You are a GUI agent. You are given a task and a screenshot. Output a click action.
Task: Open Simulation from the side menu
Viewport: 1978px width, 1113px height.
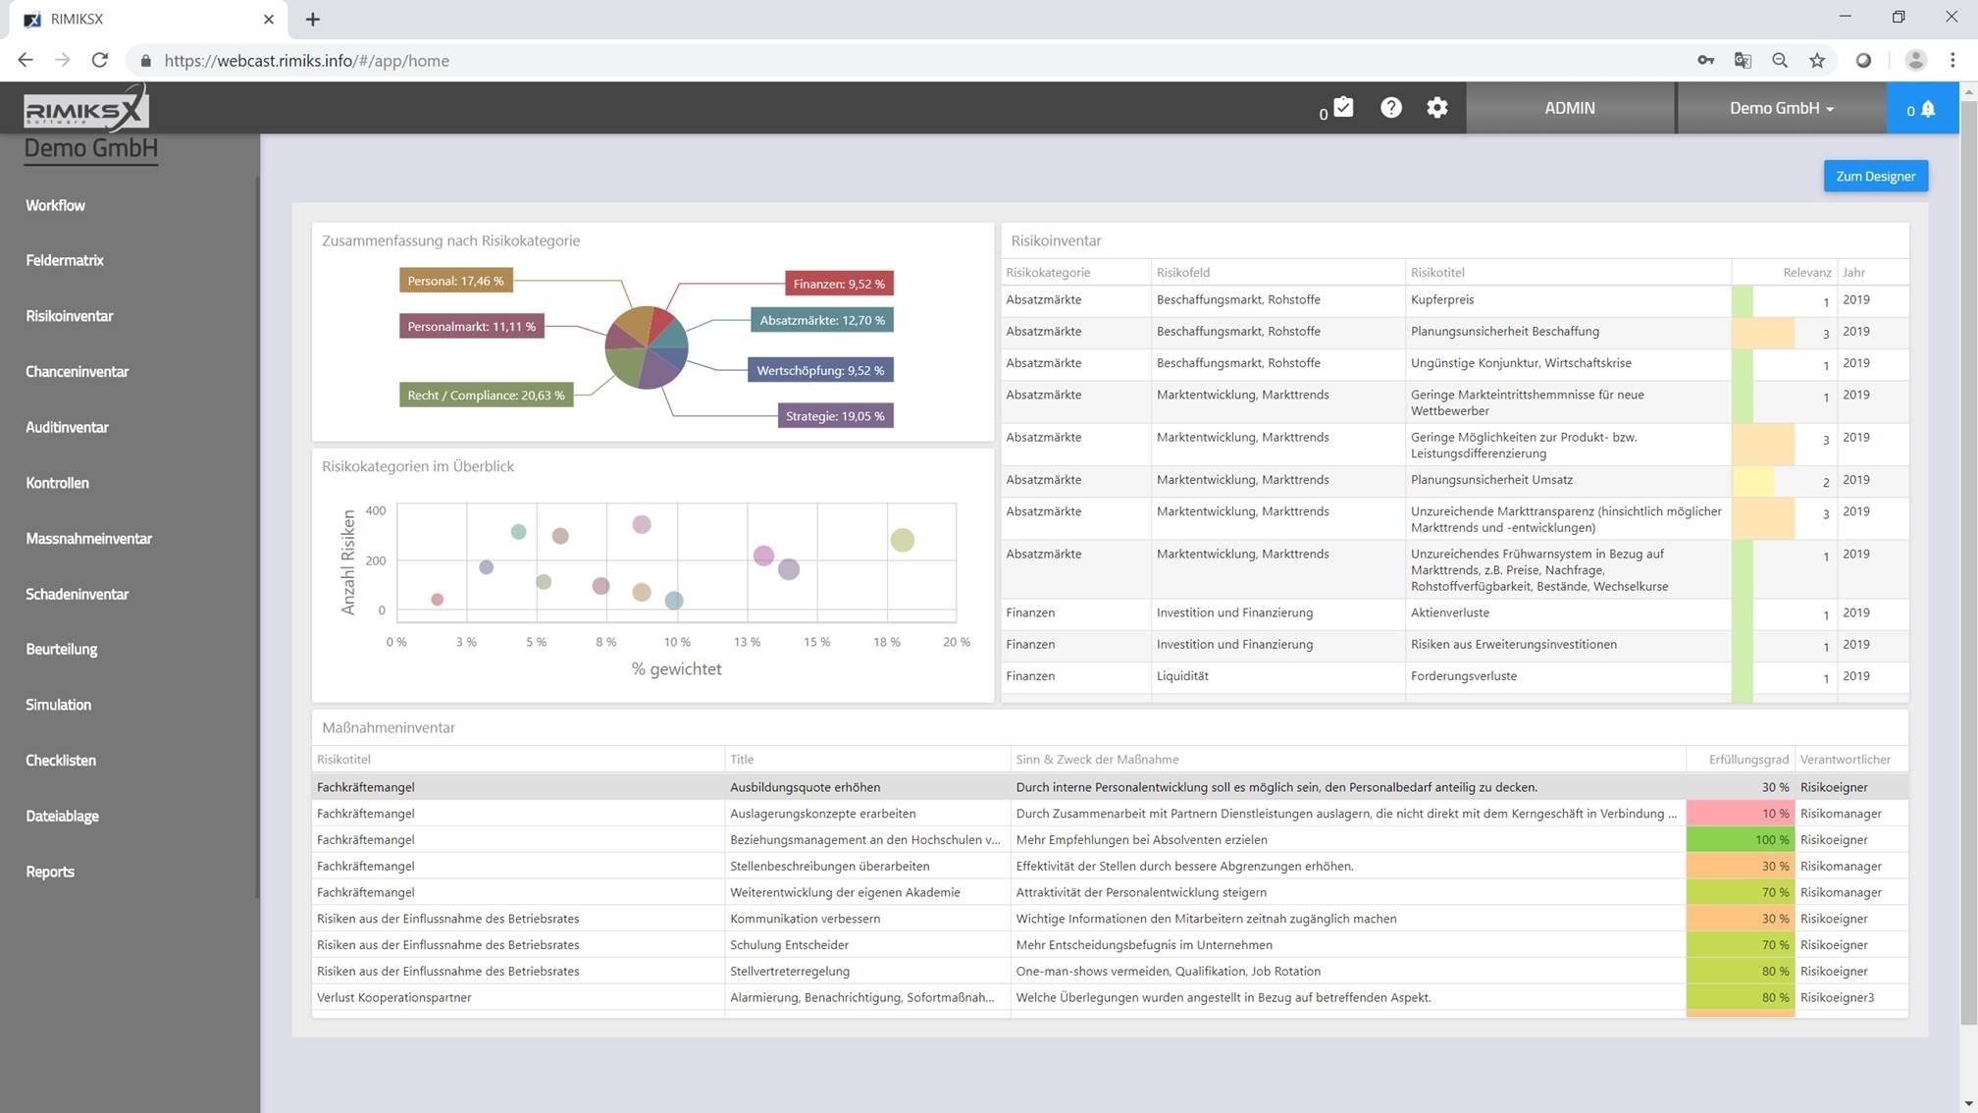click(x=59, y=705)
